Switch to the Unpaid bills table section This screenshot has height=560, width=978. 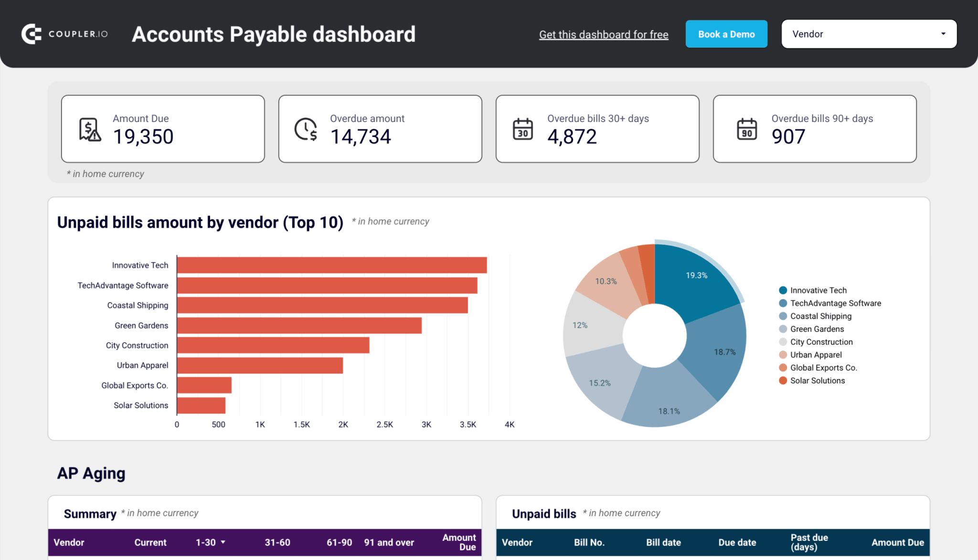[x=544, y=513]
